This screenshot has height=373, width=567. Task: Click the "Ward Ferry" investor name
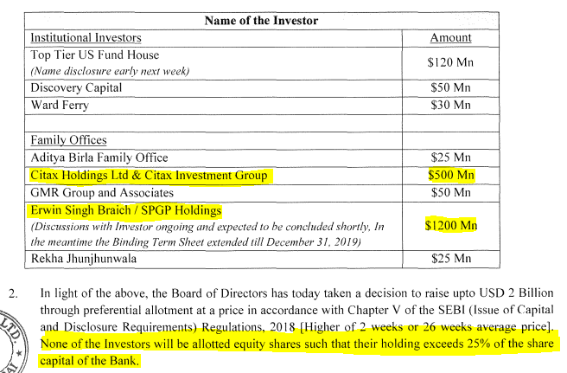coord(60,106)
